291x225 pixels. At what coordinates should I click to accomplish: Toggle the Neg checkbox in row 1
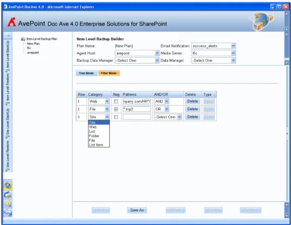pyautogui.click(x=116, y=102)
